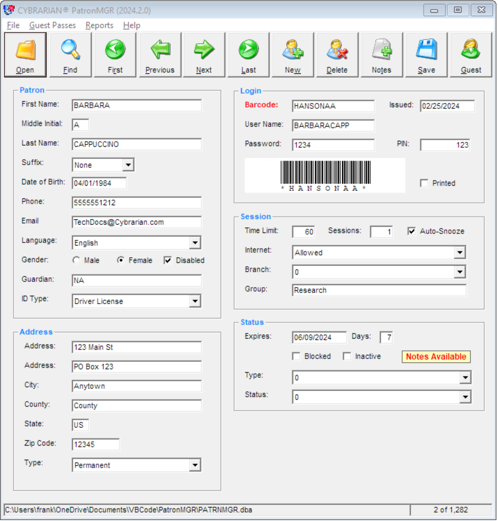Click the Time Limit field

point(304,232)
